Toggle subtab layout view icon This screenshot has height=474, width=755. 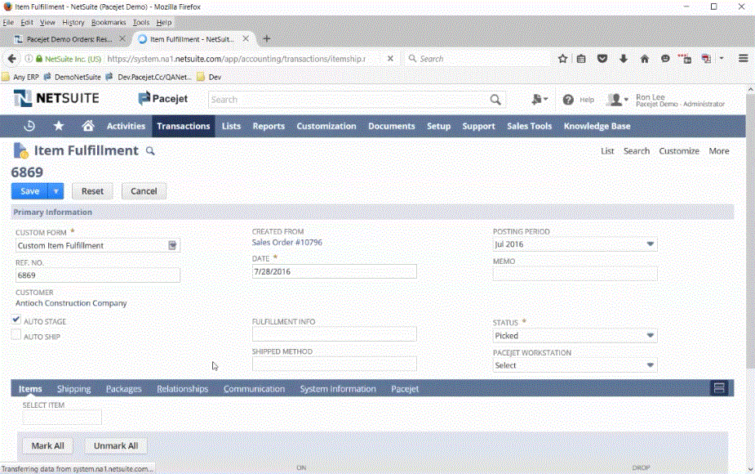click(719, 388)
